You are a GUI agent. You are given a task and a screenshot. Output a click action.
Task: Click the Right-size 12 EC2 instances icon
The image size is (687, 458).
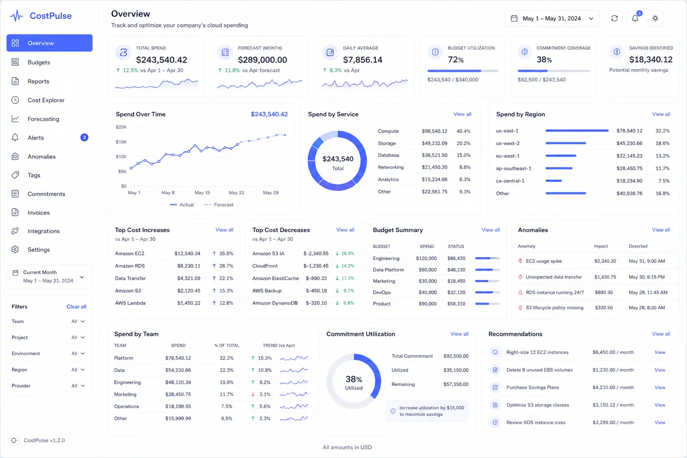click(x=495, y=352)
